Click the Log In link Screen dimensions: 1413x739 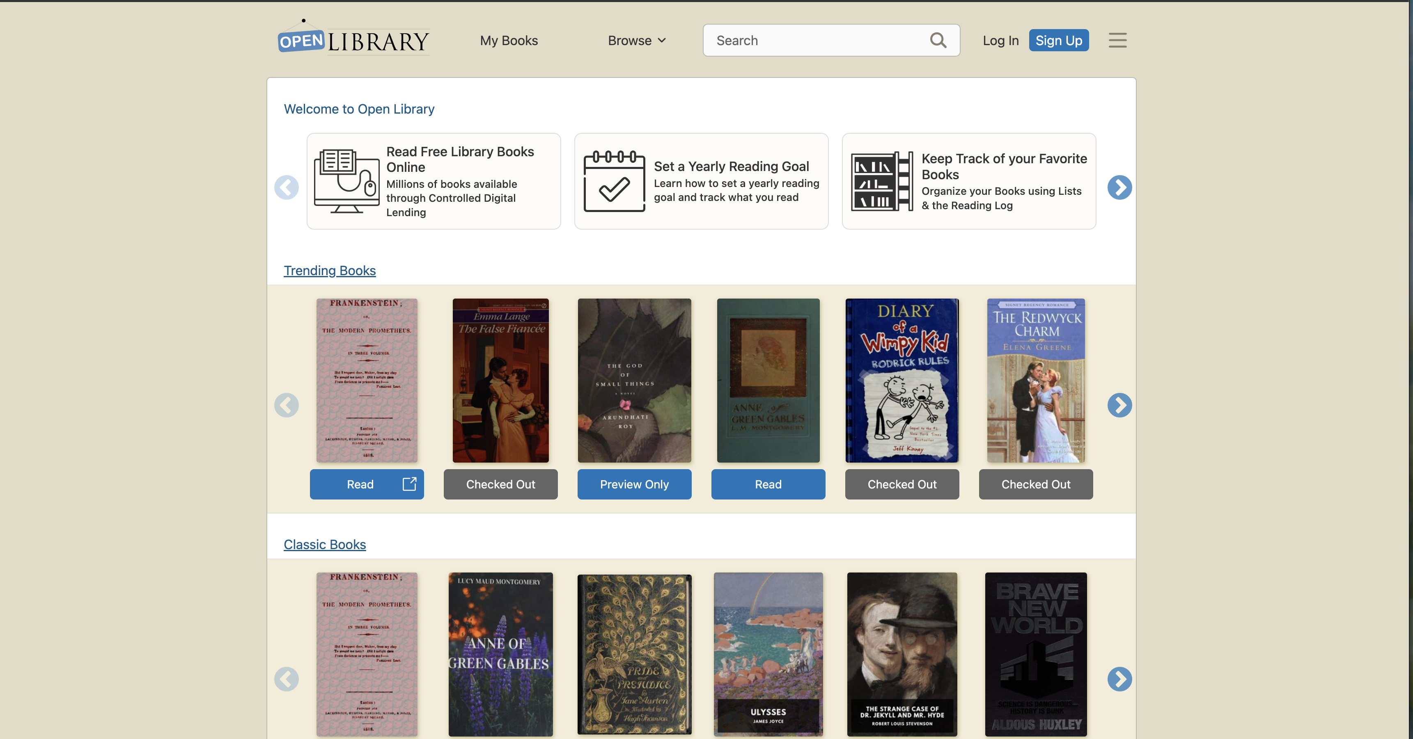click(1000, 41)
